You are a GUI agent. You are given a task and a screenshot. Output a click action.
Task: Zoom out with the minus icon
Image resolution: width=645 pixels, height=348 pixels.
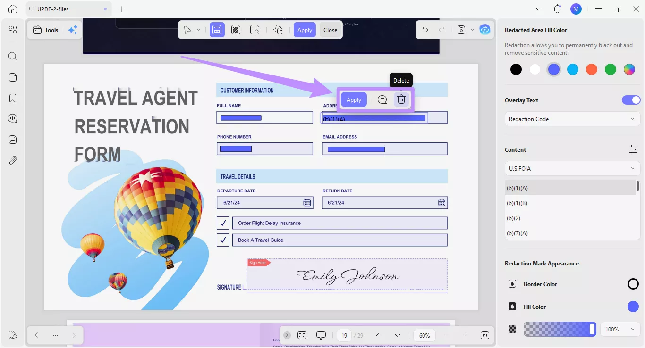[447, 335]
